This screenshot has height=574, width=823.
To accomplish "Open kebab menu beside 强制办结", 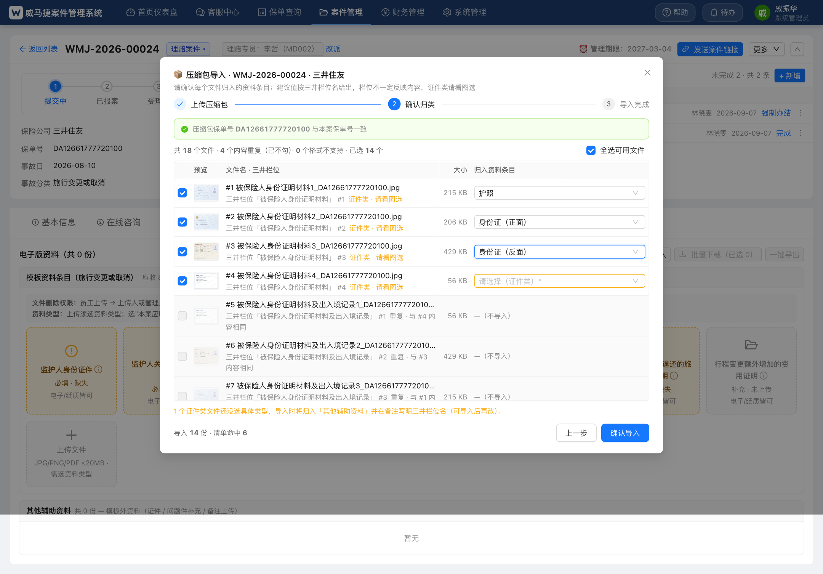I will pos(801,113).
